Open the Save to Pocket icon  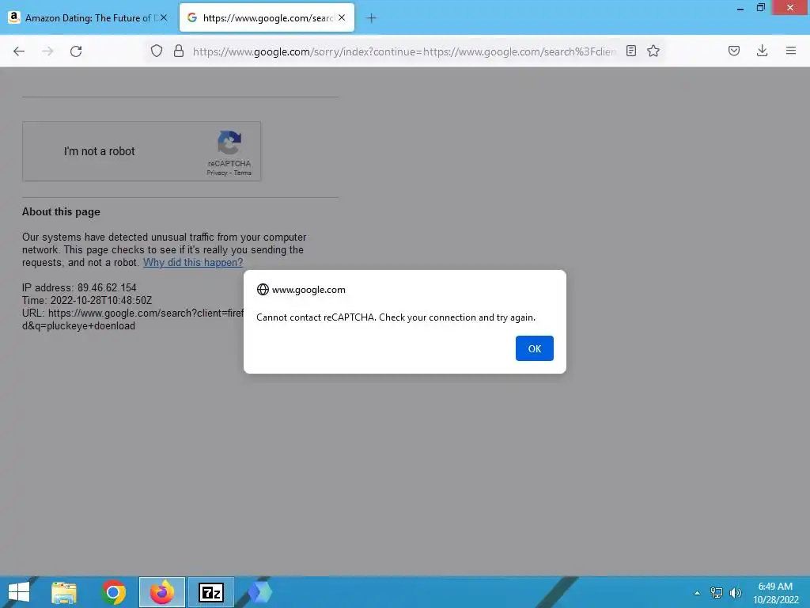tap(733, 51)
